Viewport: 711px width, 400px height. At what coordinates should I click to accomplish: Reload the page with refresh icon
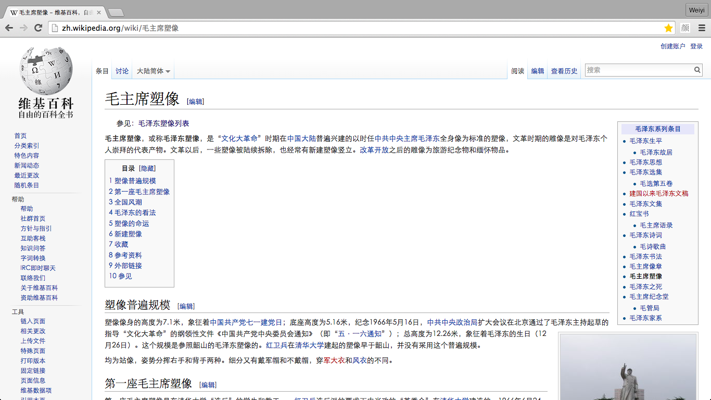click(x=38, y=28)
